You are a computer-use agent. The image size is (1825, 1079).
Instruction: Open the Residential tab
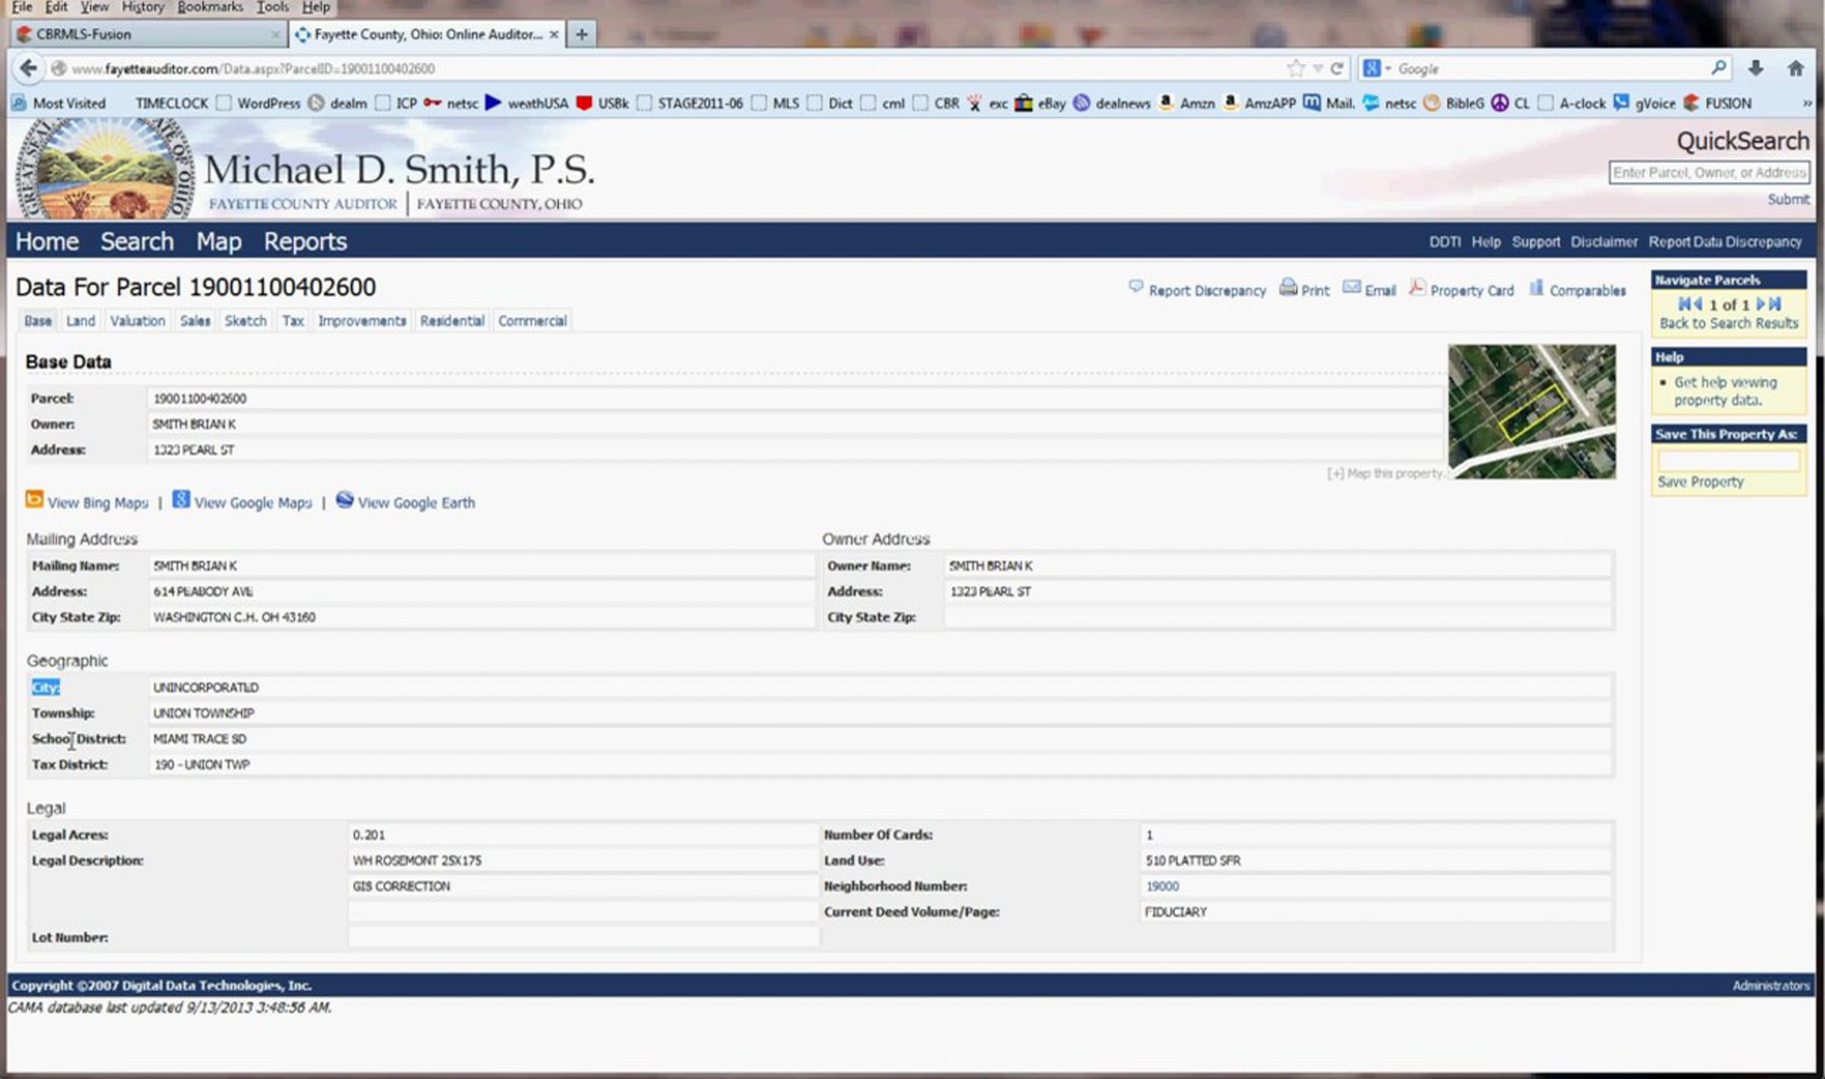(x=452, y=321)
